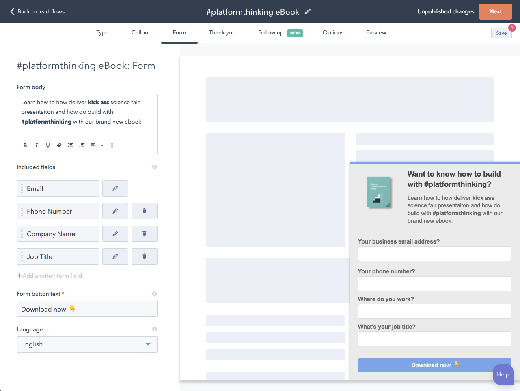Click the orange Next button

[495, 11]
